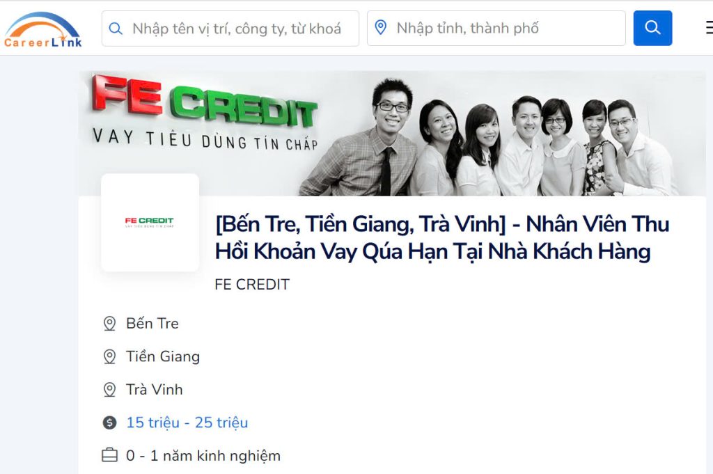Click the 15 triệu - 25 triệu salary
The image size is (713, 474).
coord(187,422)
